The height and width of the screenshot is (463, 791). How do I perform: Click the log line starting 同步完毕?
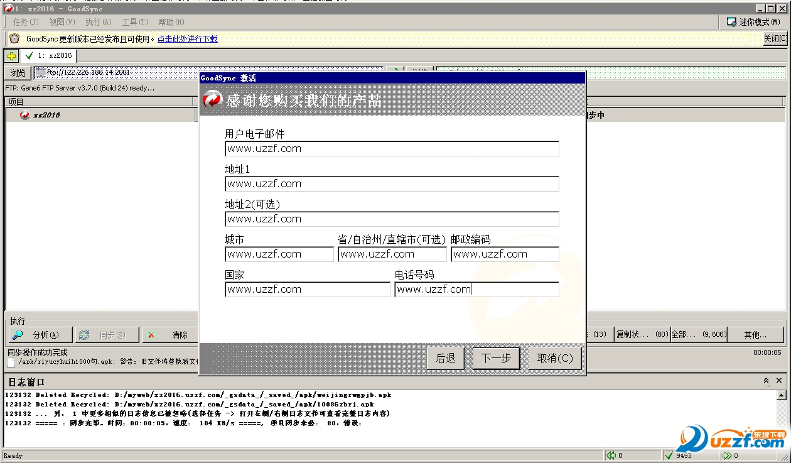[x=183, y=423]
